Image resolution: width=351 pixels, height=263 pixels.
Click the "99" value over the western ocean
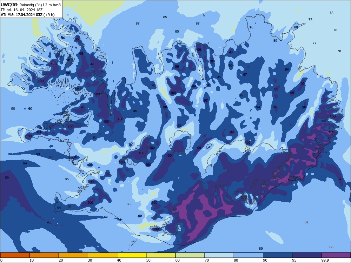click(x=7, y=177)
